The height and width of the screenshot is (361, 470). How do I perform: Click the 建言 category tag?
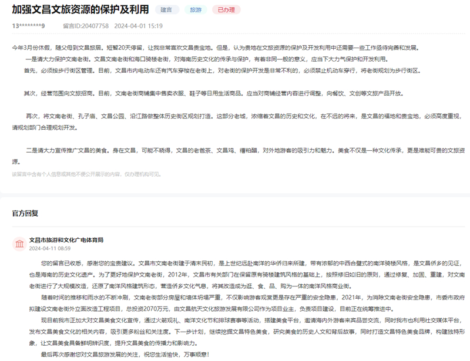tap(167, 10)
